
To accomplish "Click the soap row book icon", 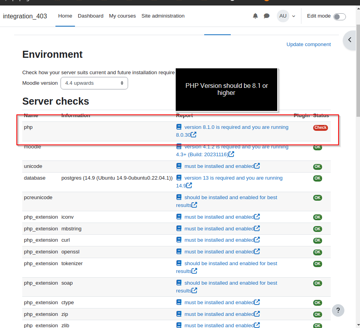I will click(179, 283).
